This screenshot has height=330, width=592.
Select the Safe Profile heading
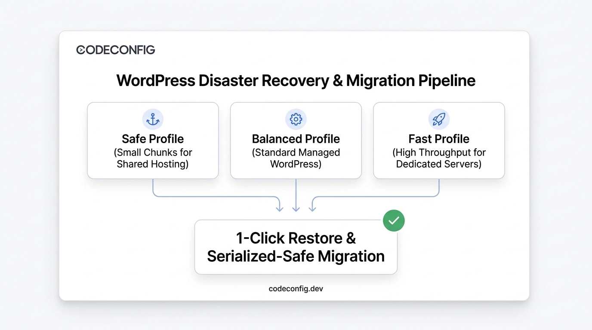[x=153, y=139]
